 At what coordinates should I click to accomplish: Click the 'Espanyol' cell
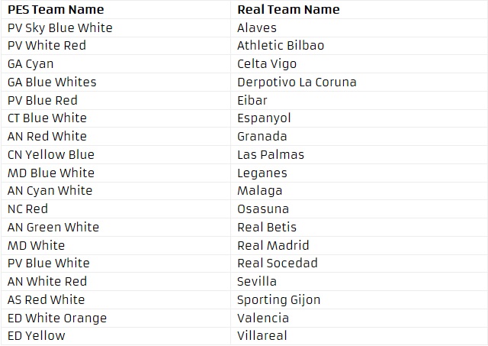pyautogui.click(x=264, y=118)
